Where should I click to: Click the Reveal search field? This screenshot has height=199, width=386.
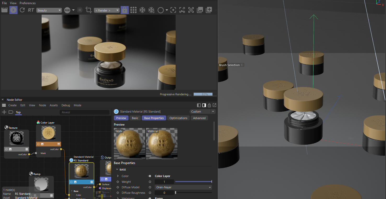pyautogui.click(x=85, y=112)
